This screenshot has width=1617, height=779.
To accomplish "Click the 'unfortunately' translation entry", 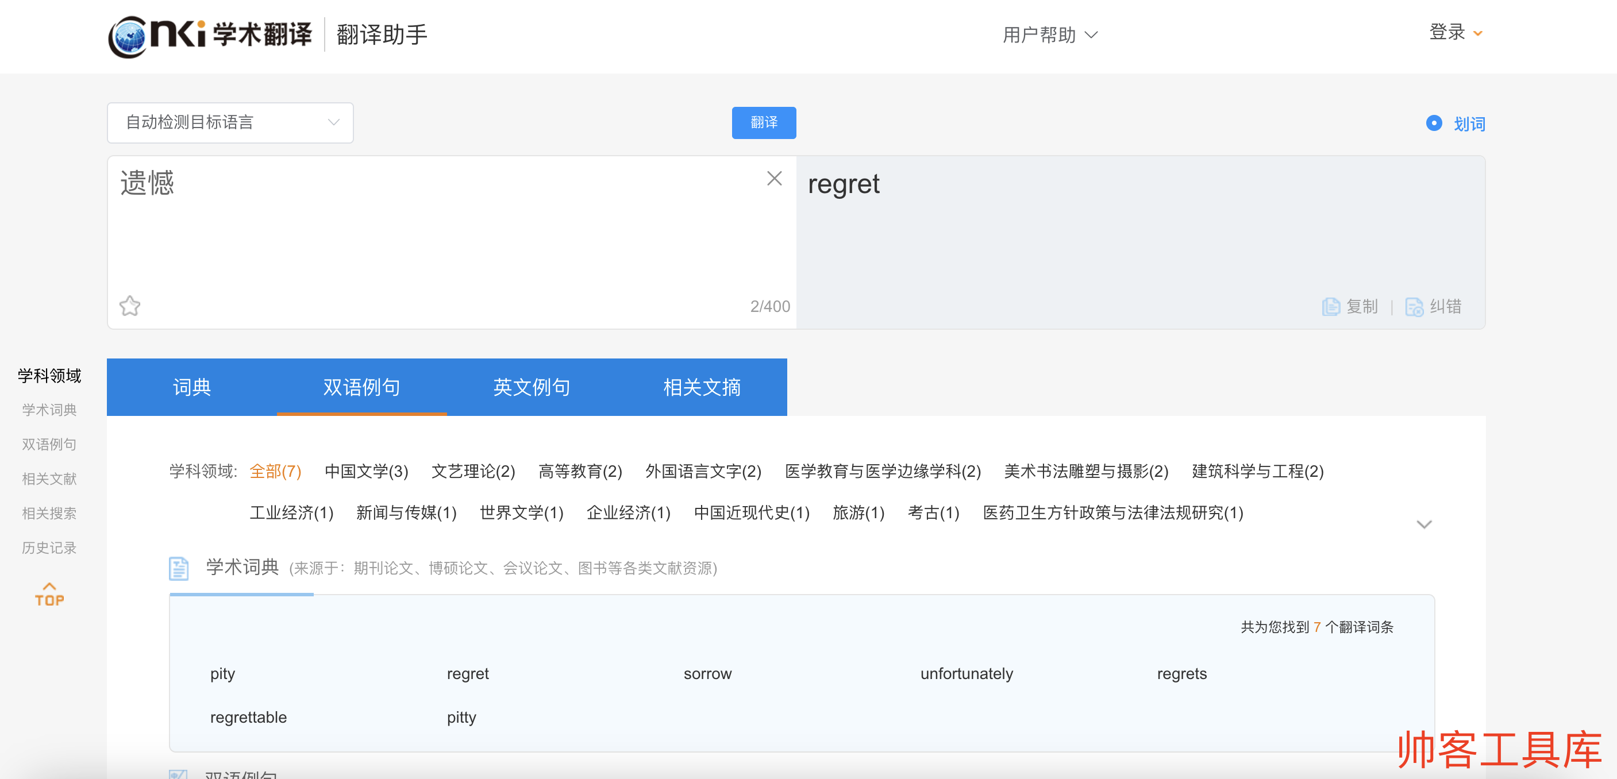I will point(966,673).
